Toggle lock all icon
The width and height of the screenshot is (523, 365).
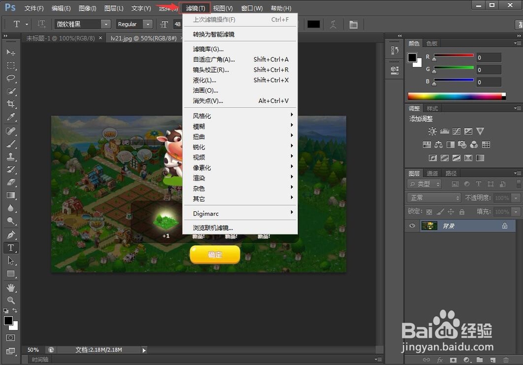pos(462,212)
